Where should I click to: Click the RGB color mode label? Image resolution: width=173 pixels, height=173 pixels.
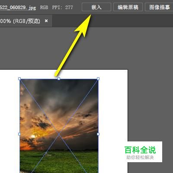[x=44, y=7]
